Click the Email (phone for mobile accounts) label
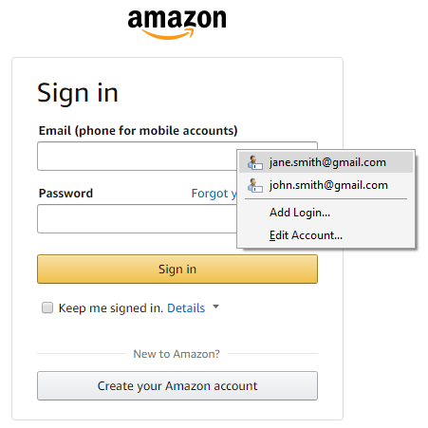The width and height of the screenshot is (428, 428). tap(138, 131)
